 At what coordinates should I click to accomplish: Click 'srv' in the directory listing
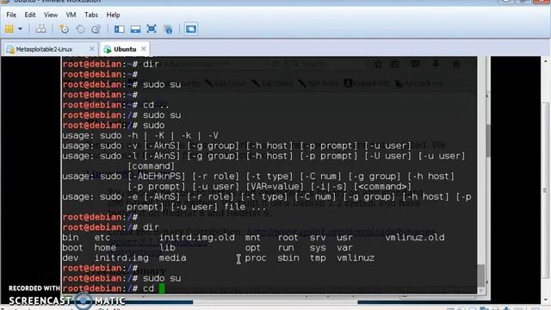(x=318, y=238)
